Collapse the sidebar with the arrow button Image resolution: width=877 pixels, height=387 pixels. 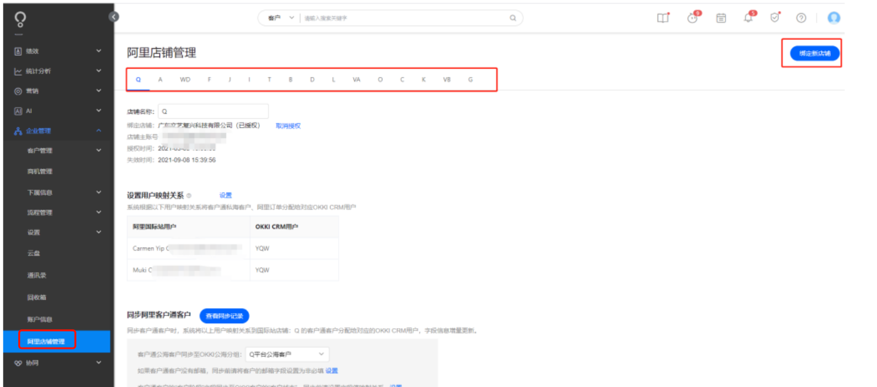114,17
